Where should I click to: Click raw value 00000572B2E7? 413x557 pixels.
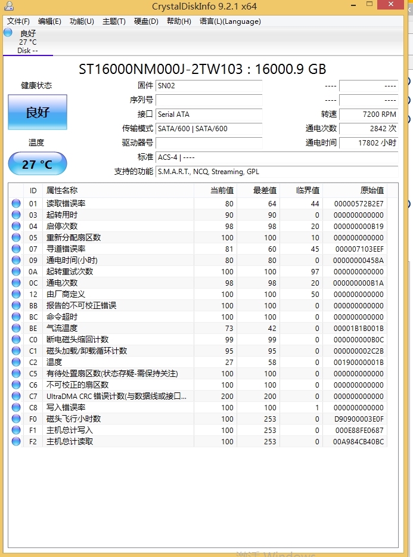(359, 203)
